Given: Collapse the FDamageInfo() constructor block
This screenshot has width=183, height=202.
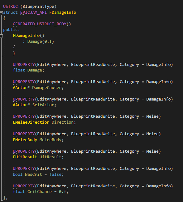Looking at the screenshot, I should pos(1,36).
